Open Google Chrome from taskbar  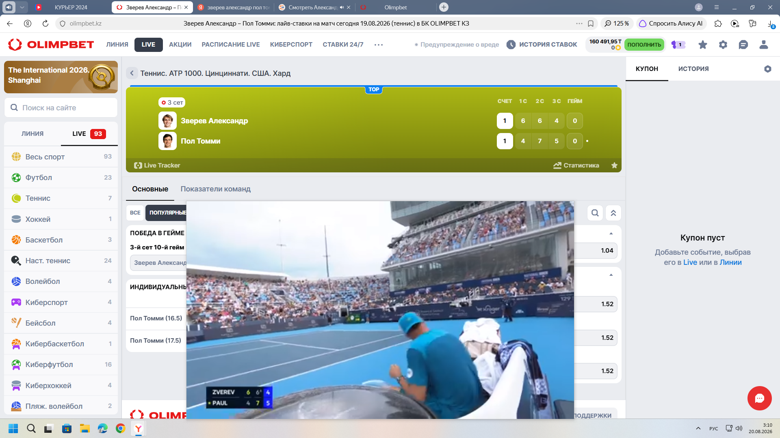(x=121, y=428)
